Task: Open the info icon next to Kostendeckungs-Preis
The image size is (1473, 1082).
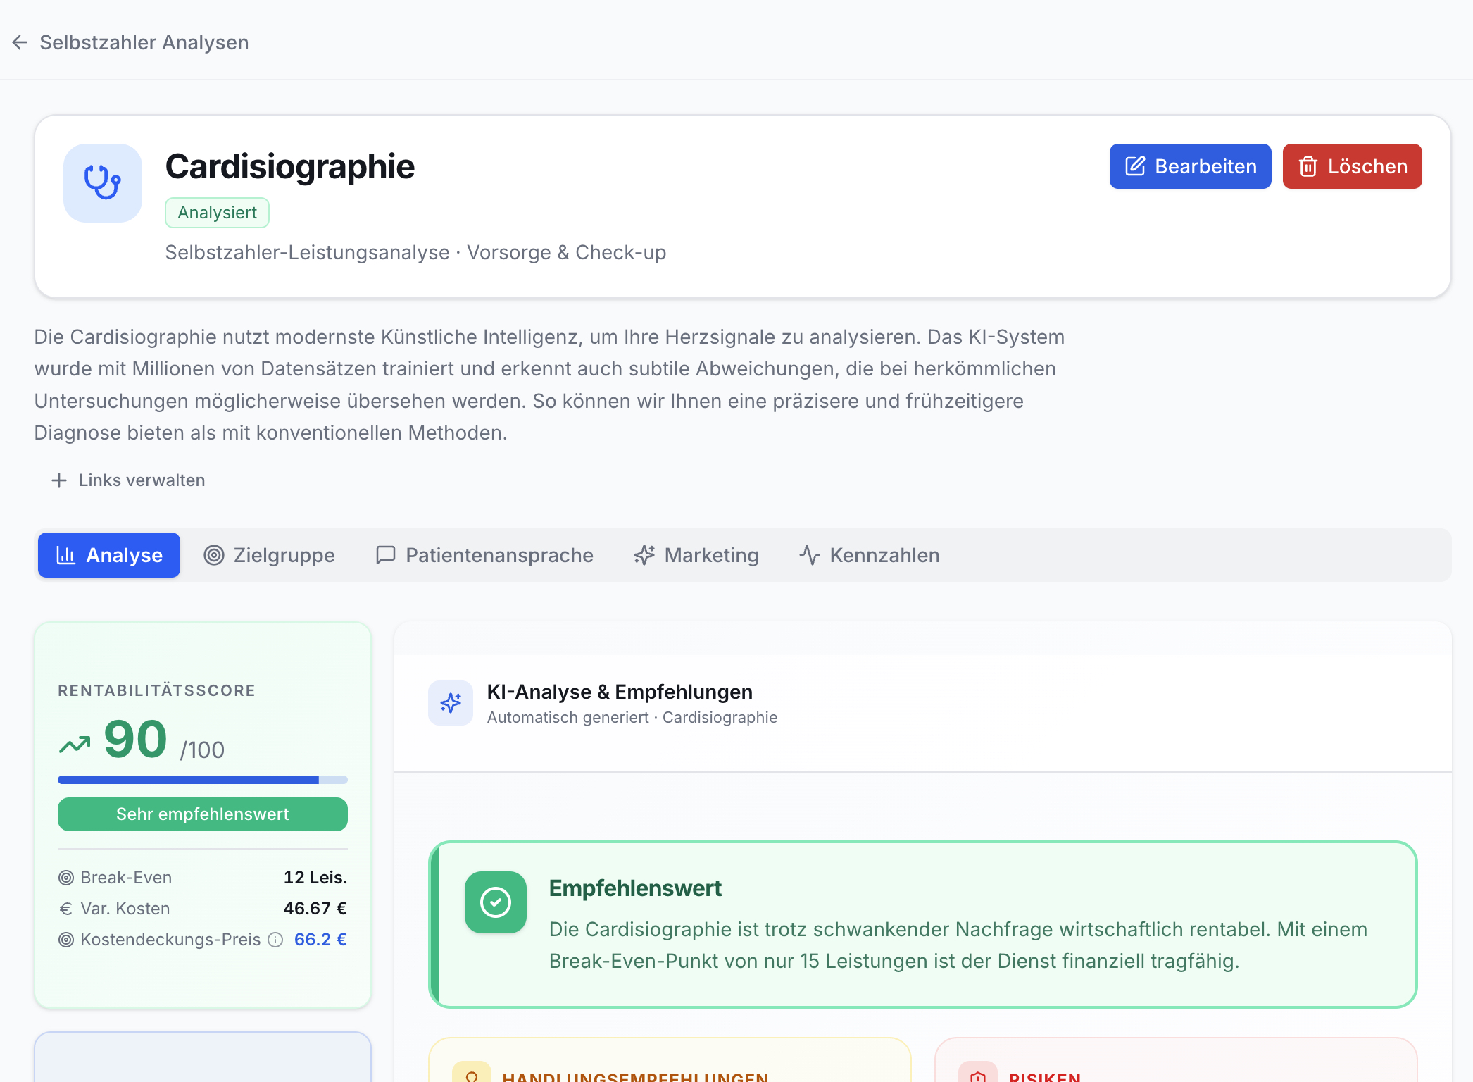Action: coord(276,940)
